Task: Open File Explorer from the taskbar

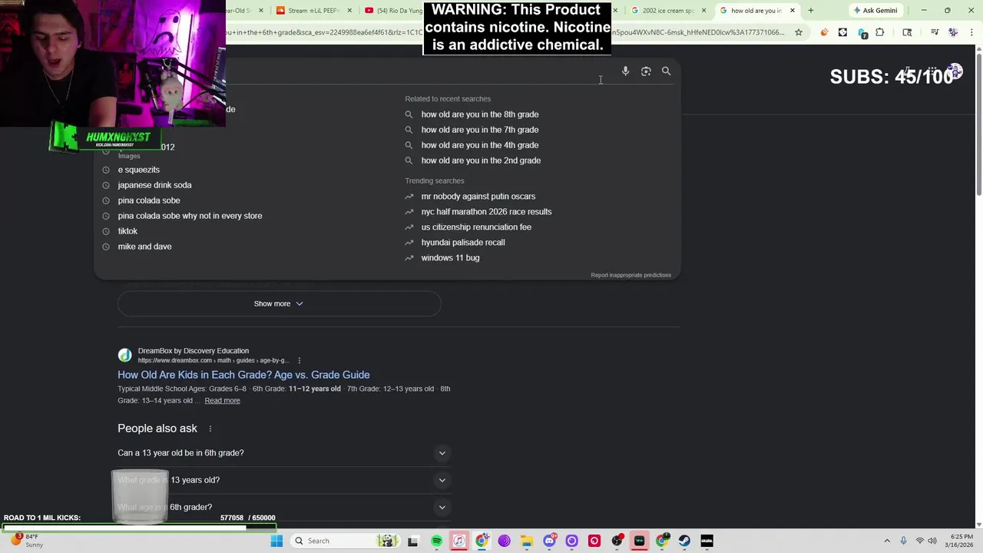Action: pyautogui.click(x=527, y=541)
